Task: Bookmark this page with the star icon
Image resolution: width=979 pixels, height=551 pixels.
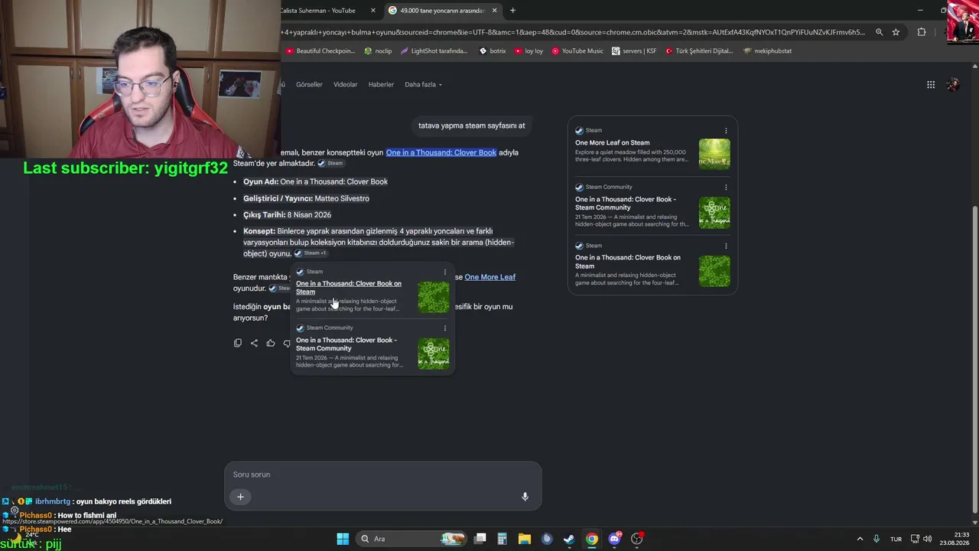Action: [x=896, y=32]
